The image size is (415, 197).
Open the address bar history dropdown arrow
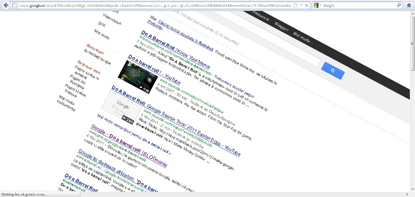pyautogui.click(x=301, y=5)
